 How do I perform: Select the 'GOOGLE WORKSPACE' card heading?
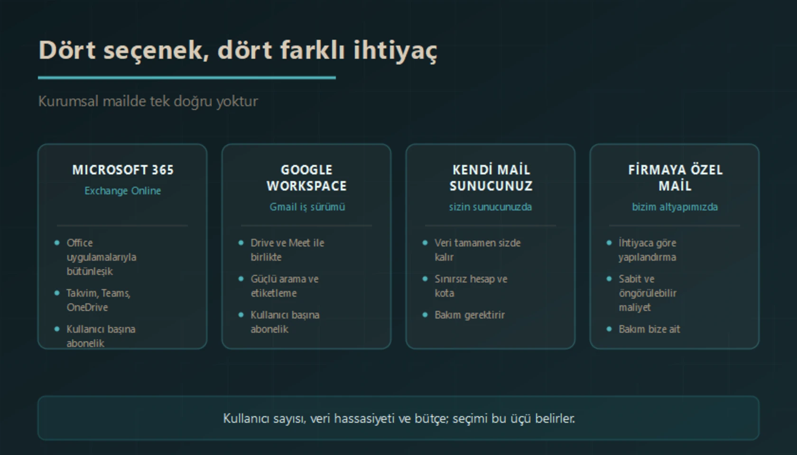[x=306, y=178]
